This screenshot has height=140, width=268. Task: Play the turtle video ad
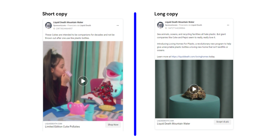coord(194,89)
